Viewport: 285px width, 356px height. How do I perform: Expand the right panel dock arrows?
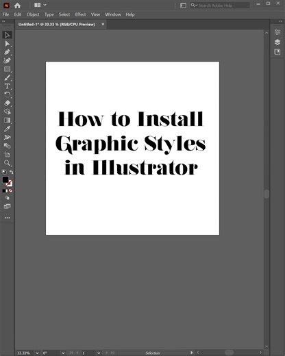click(281, 21)
